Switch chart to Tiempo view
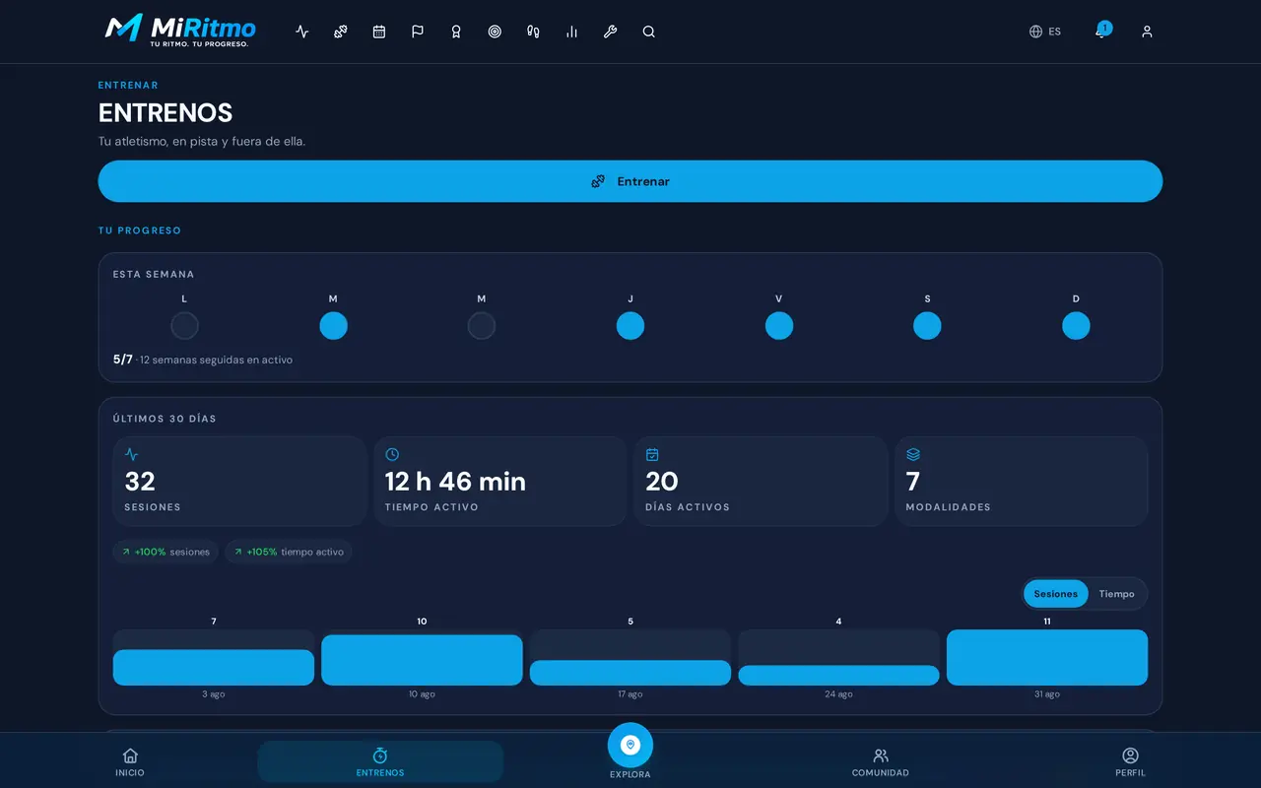The height and width of the screenshot is (788, 1261). 1117,594
